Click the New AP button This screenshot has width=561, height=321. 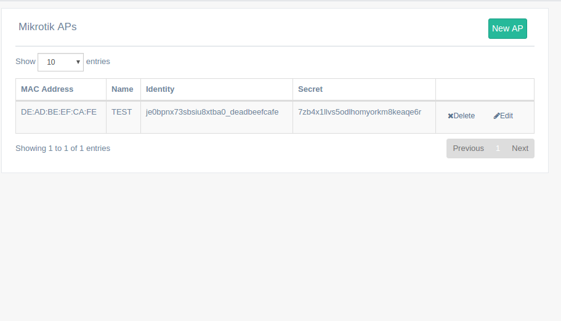(x=507, y=28)
